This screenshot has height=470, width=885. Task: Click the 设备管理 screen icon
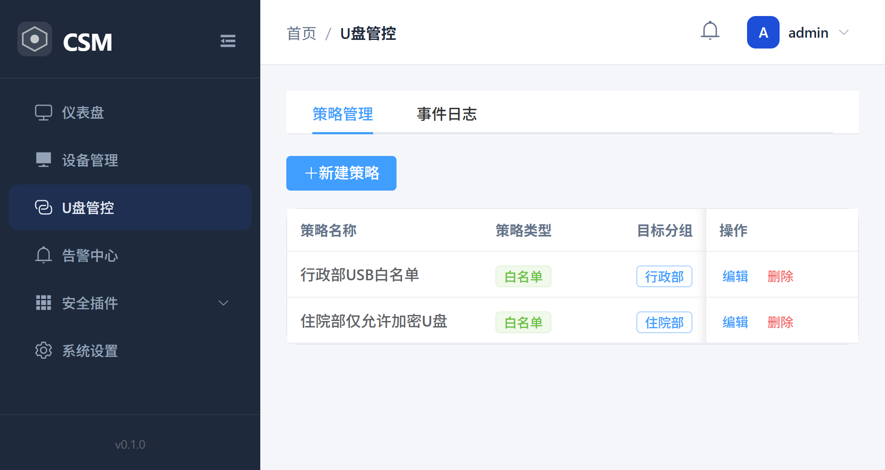[43, 160]
